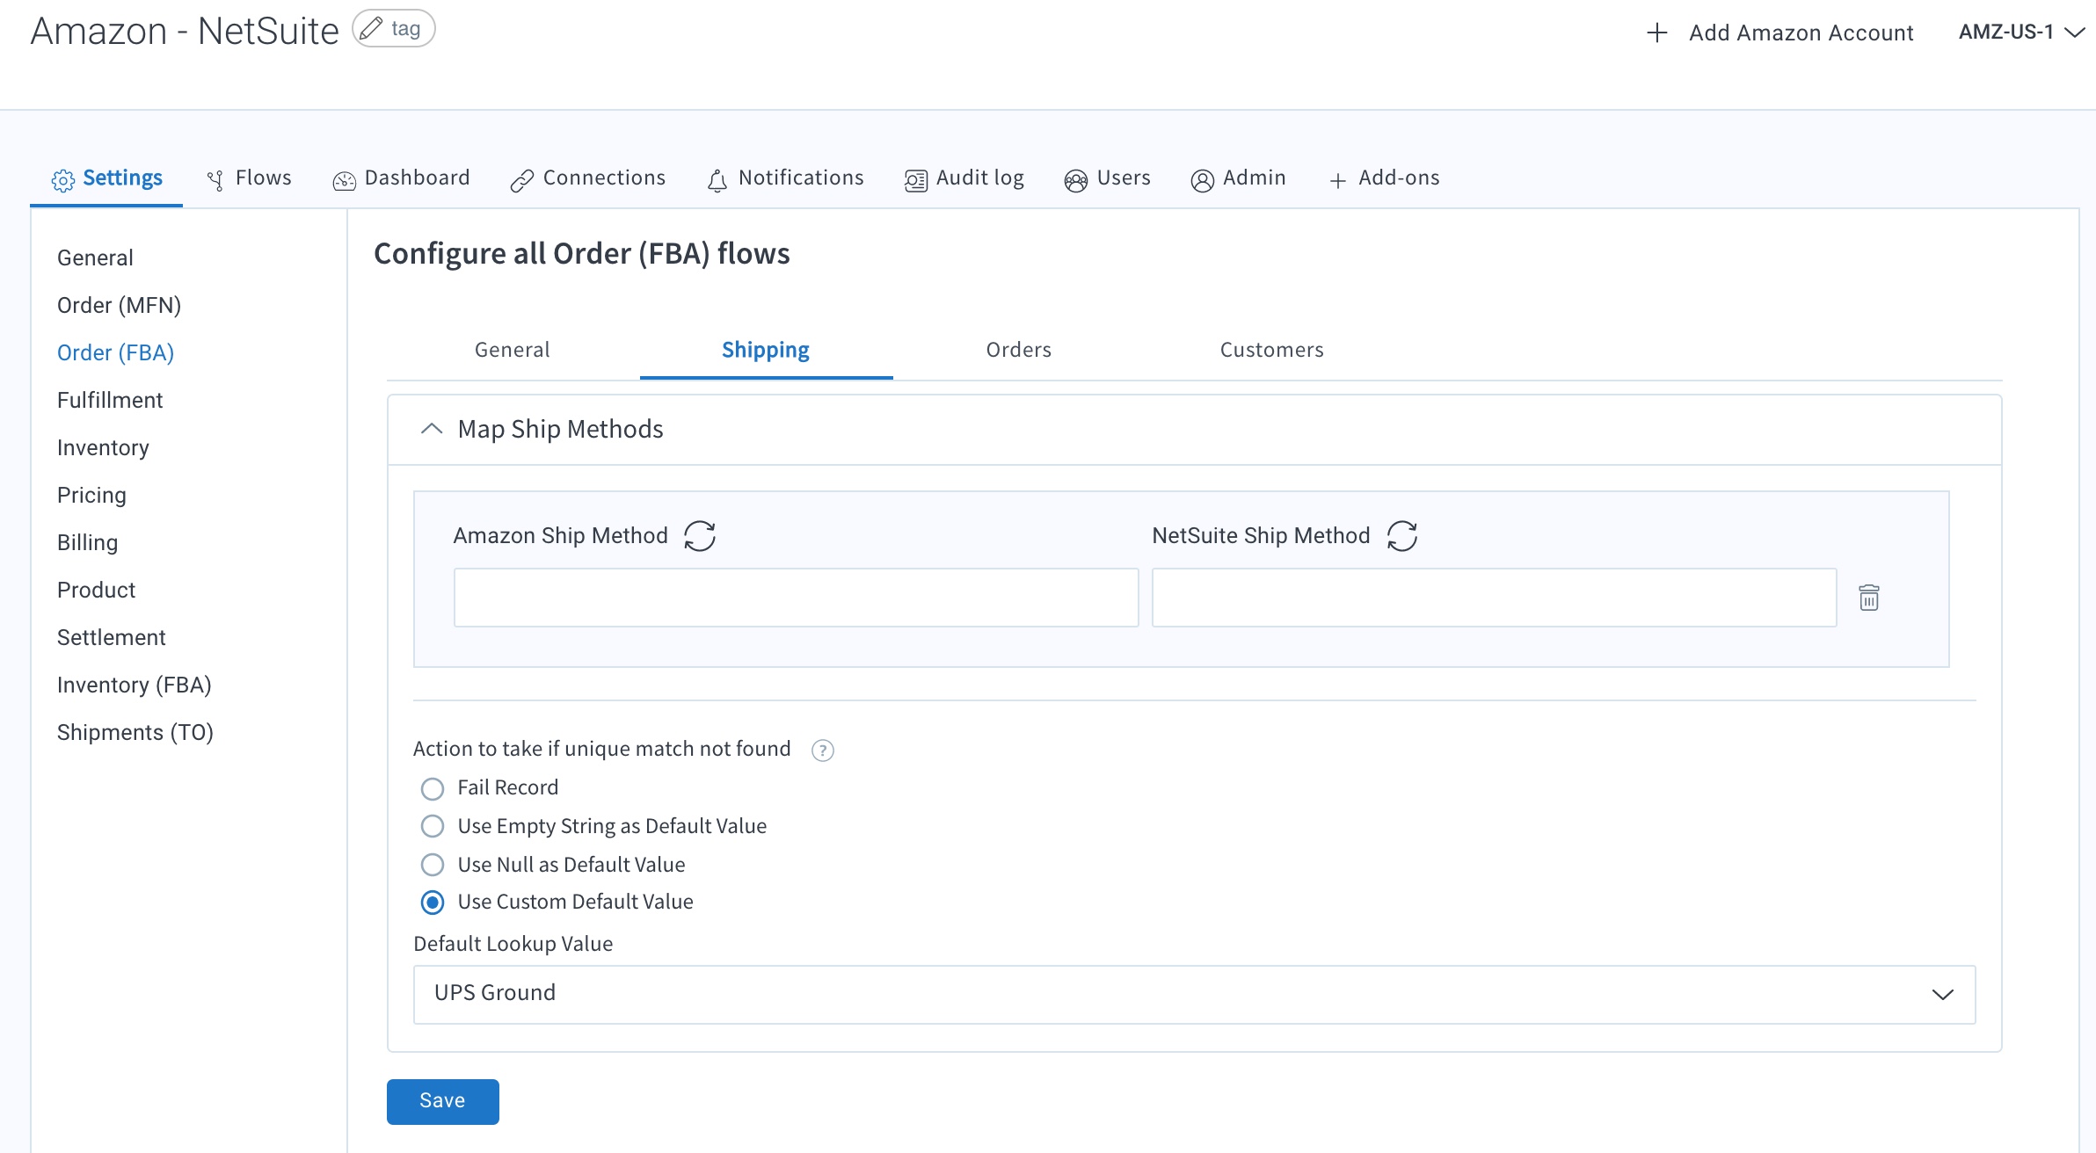The width and height of the screenshot is (2096, 1153).
Task: Click the pencil tag icon
Action: (x=372, y=28)
